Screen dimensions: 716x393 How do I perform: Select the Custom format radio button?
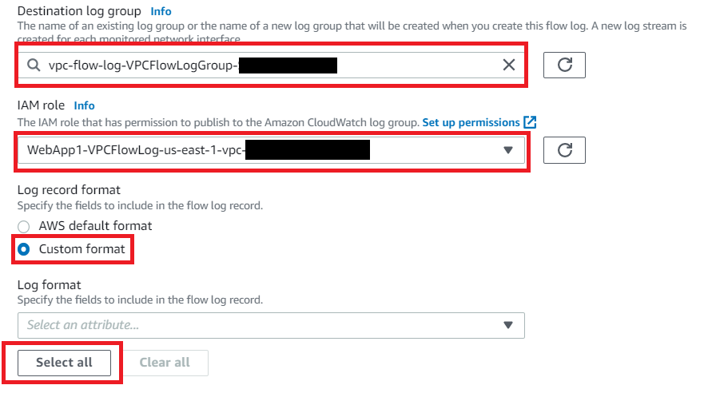24,249
